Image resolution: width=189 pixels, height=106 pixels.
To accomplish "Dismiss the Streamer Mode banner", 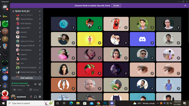I will [185, 6].
